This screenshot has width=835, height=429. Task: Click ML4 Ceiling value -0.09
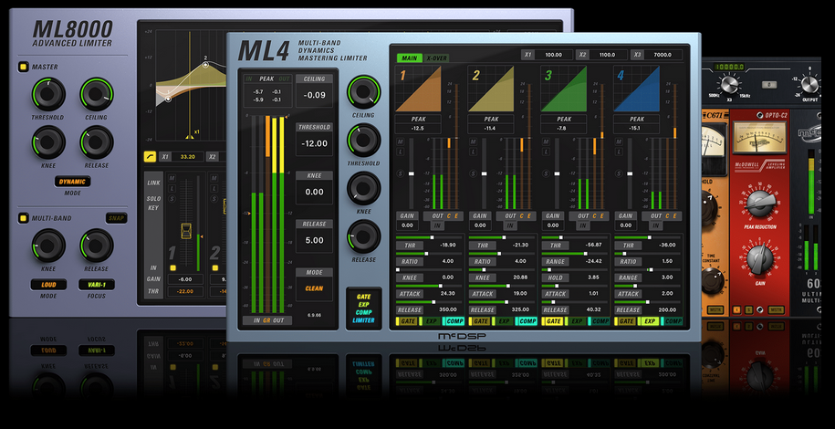314,96
